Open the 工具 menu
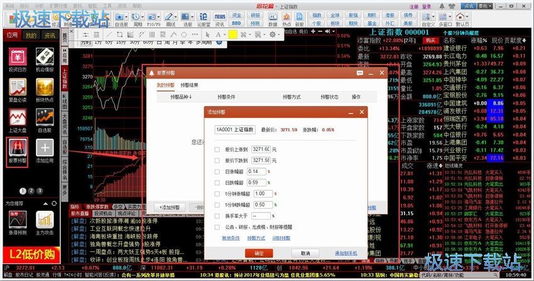Screen dimensions: 534x281 (107, 6)
